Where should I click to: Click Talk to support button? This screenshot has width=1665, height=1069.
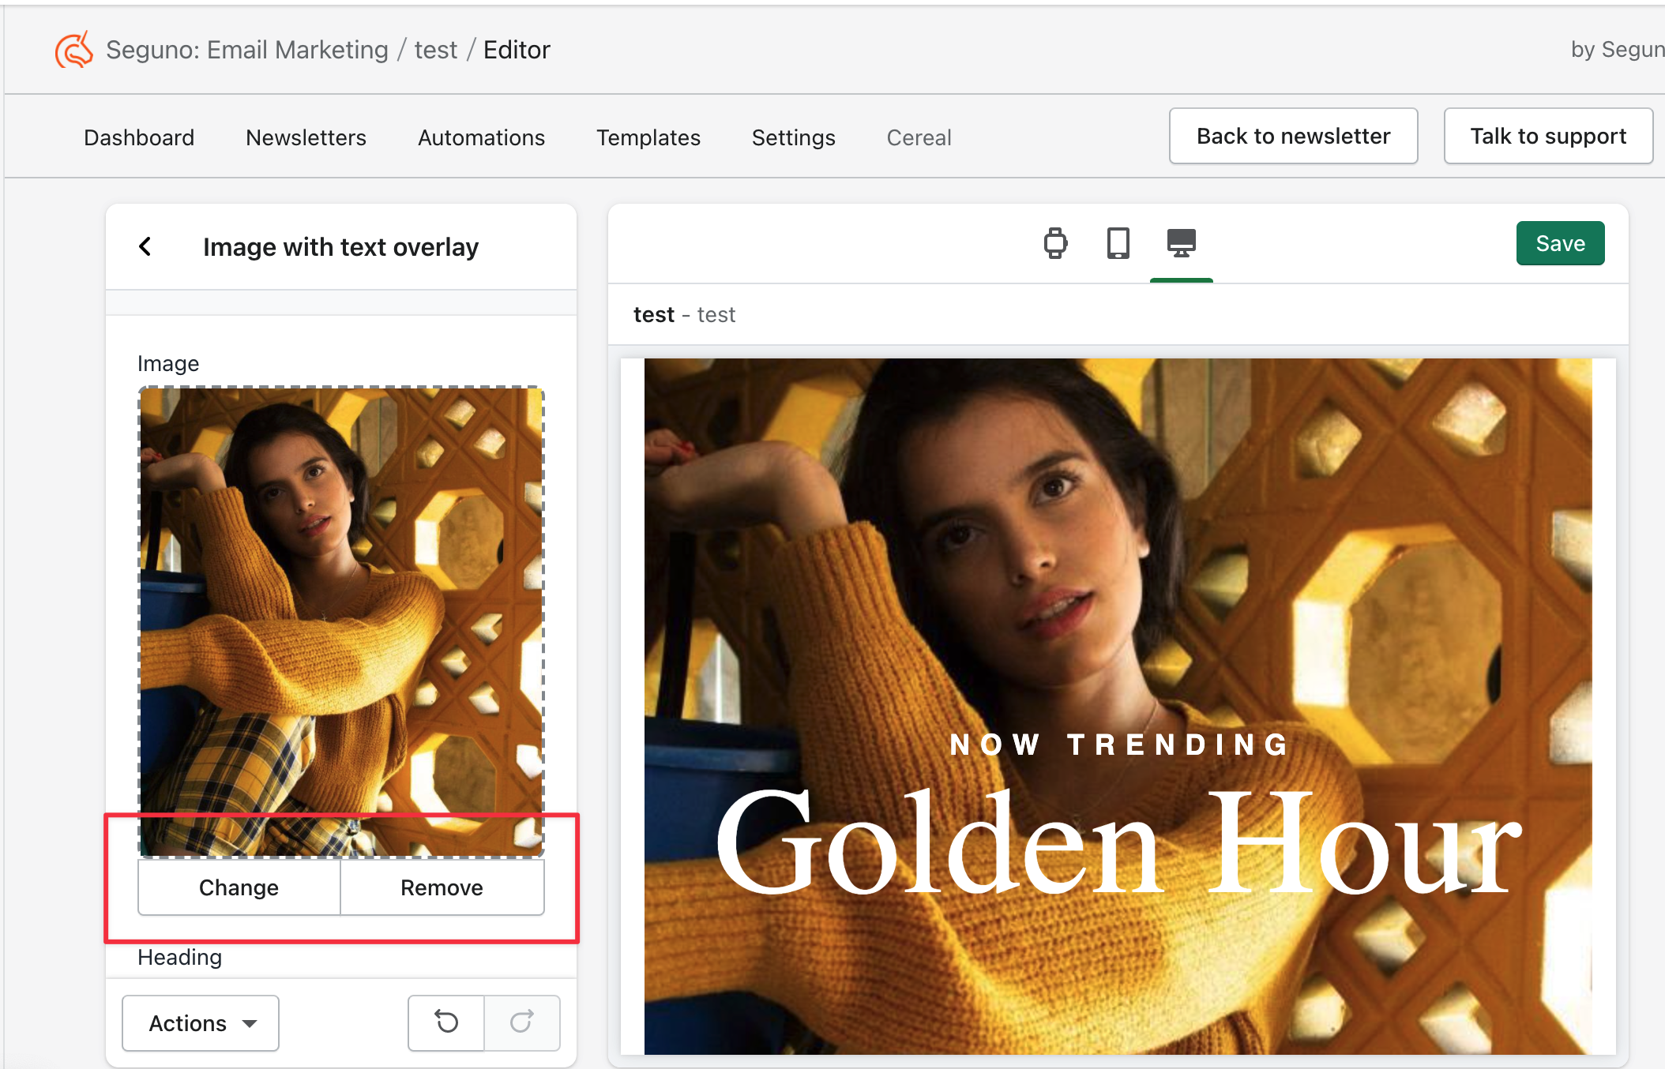click(x=1548, y=136)
